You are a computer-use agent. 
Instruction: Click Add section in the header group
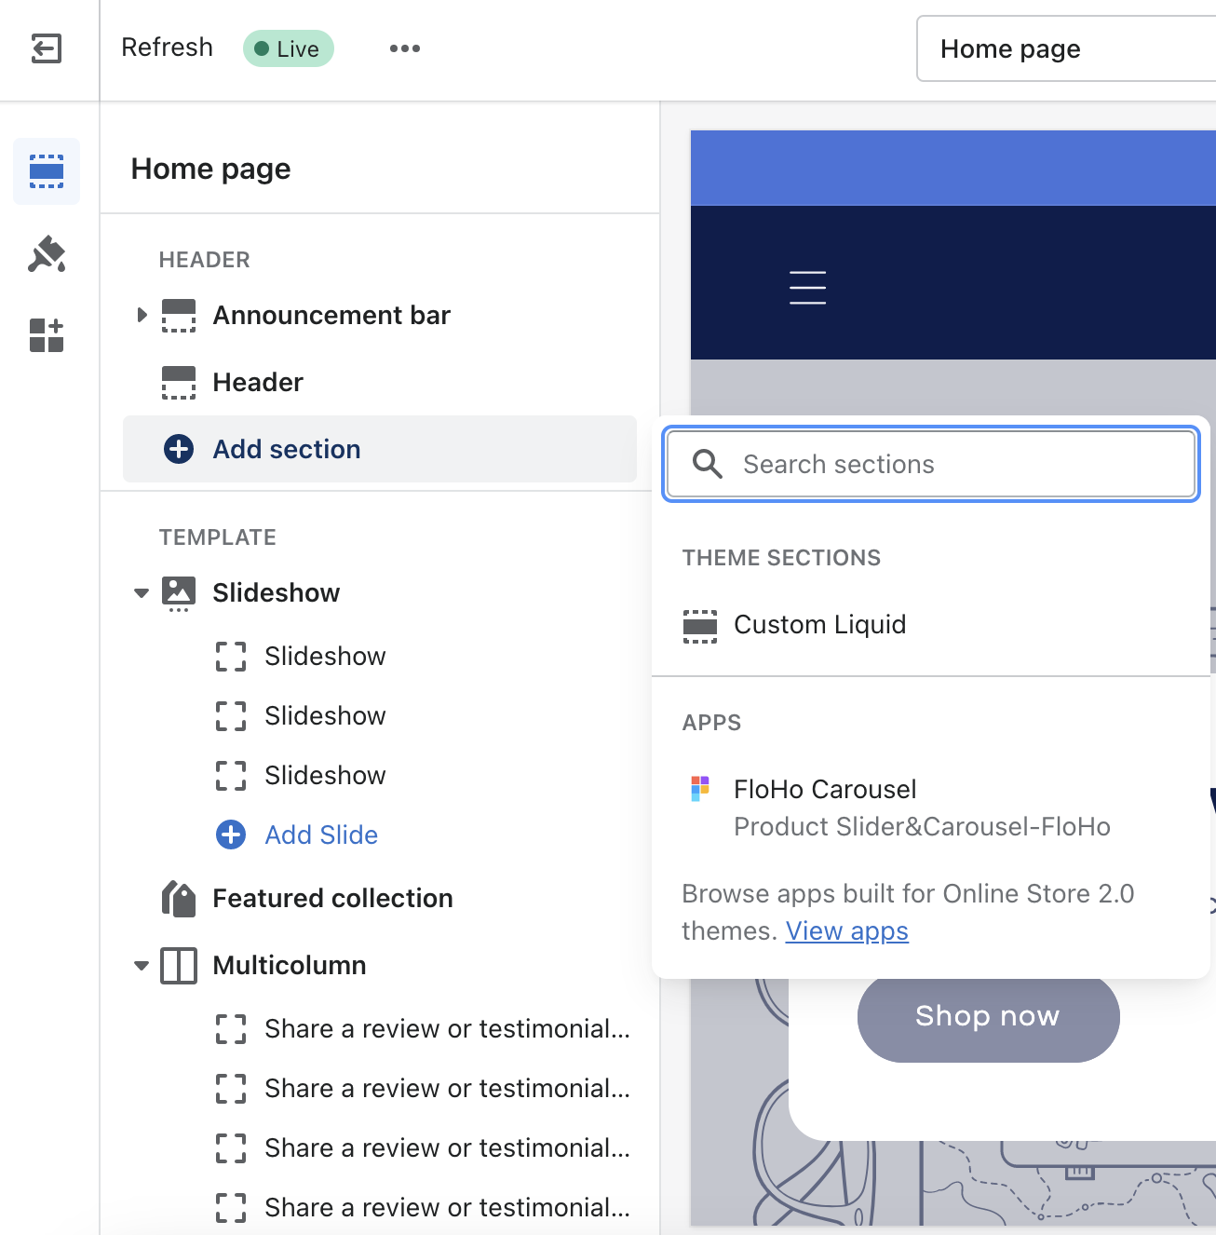pyautogui.click(x=287, y=449)
